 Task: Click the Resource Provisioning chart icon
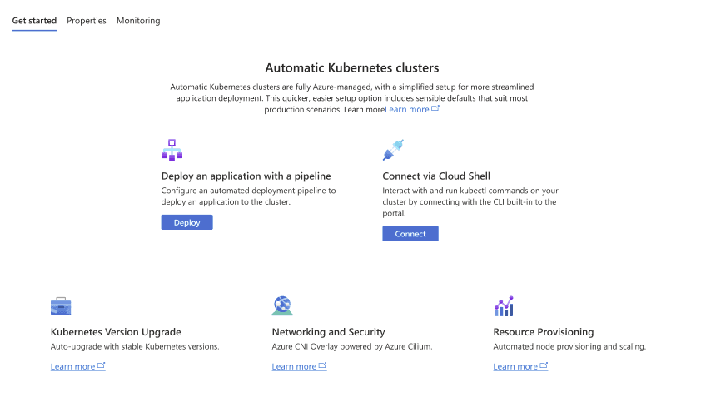504,306
